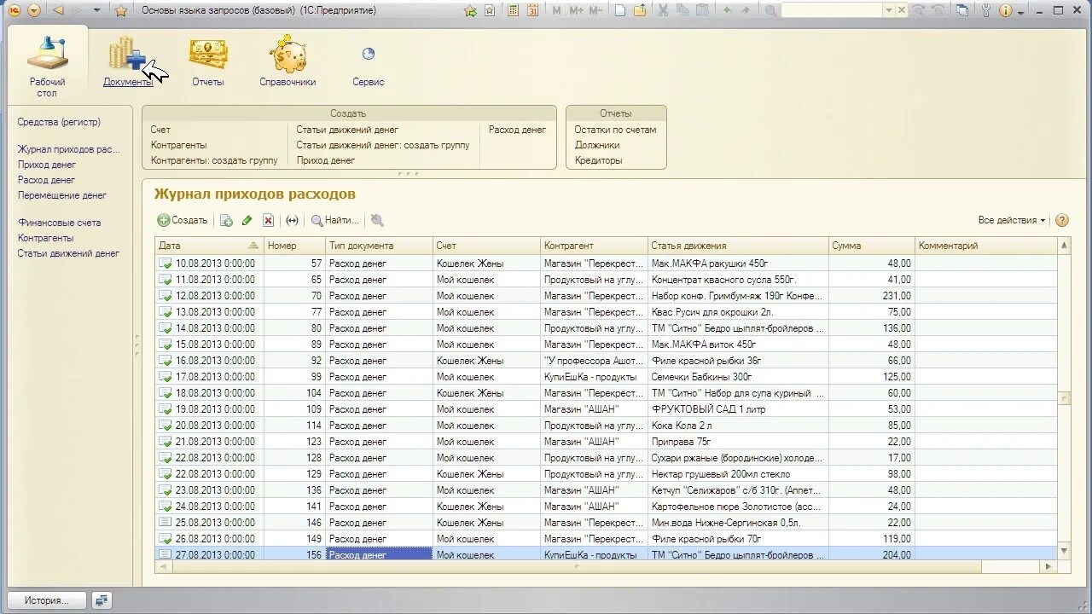Open Средства (регистр) link

59,123
